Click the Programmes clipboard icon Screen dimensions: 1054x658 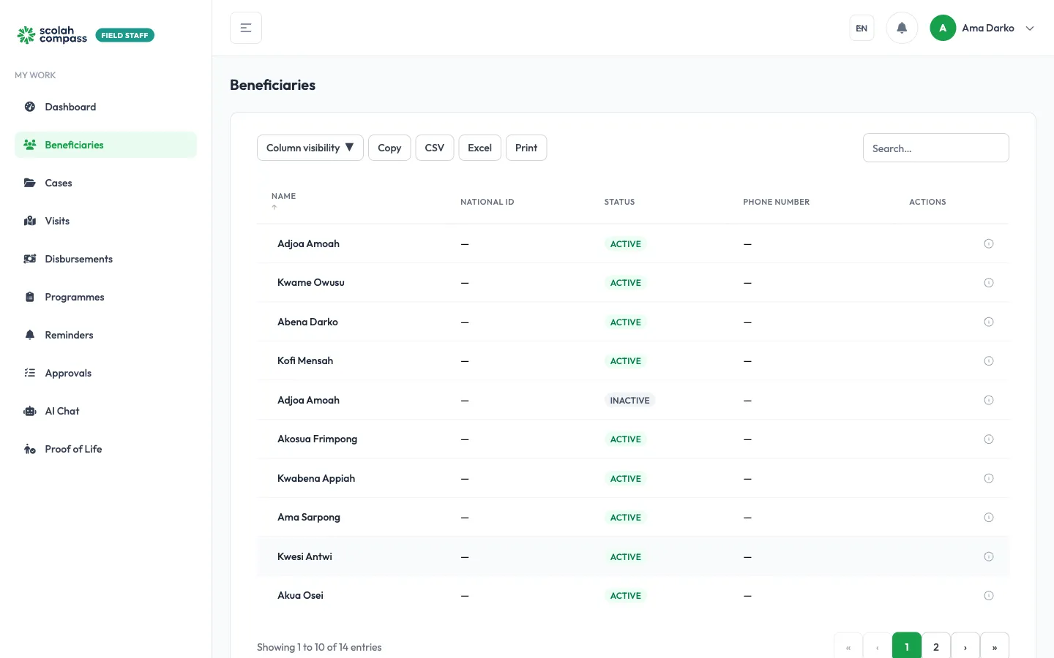click(30, 297)
